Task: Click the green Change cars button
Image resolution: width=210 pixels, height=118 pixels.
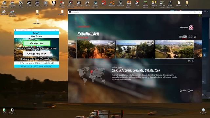Action: 36,43
